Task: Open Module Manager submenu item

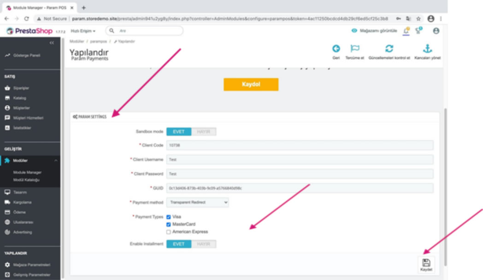Action: click(27, 172)
